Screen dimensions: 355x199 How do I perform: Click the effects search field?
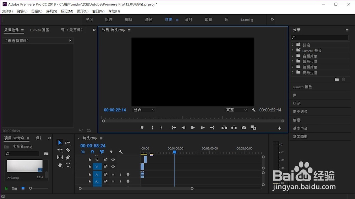pyautogui.click(x=319, y=37)
